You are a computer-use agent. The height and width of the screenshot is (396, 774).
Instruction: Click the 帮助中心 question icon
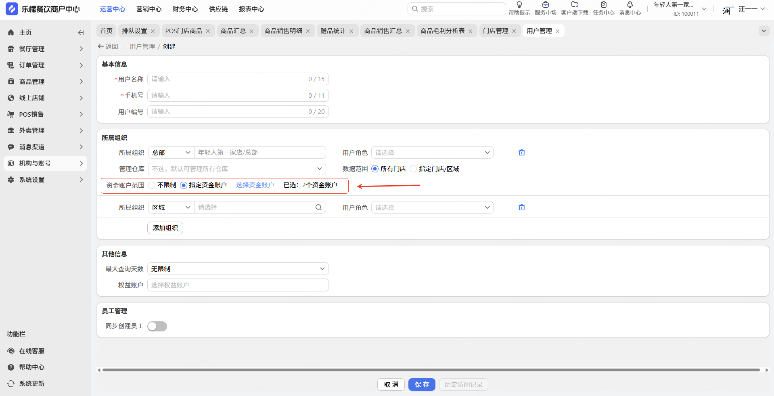11,367
